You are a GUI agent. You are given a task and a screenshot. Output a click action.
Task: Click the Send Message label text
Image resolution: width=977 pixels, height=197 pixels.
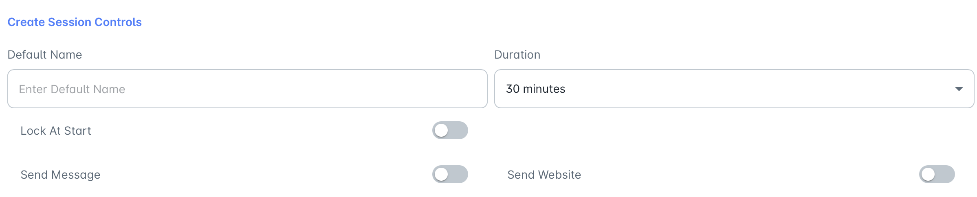point(60,175)
